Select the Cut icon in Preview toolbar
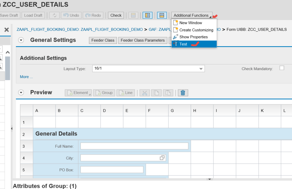Image resolution: width=292 pixels, height=189 pixels. click(x=144, y=93)
